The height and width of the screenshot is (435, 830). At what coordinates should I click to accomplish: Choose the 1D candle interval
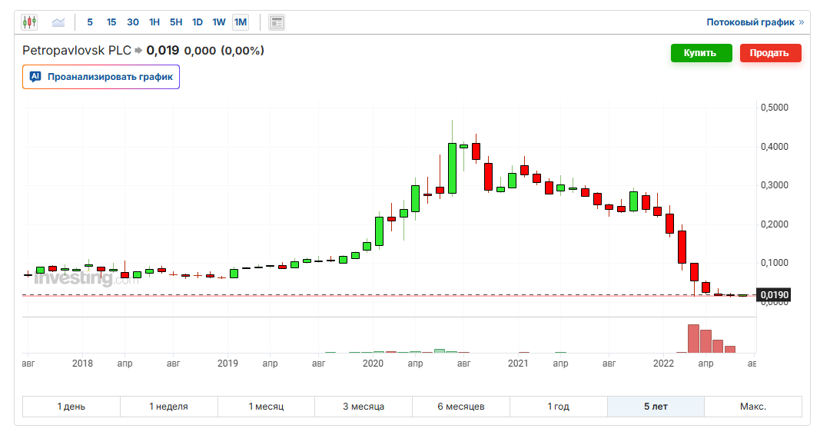tap(198, 22)
